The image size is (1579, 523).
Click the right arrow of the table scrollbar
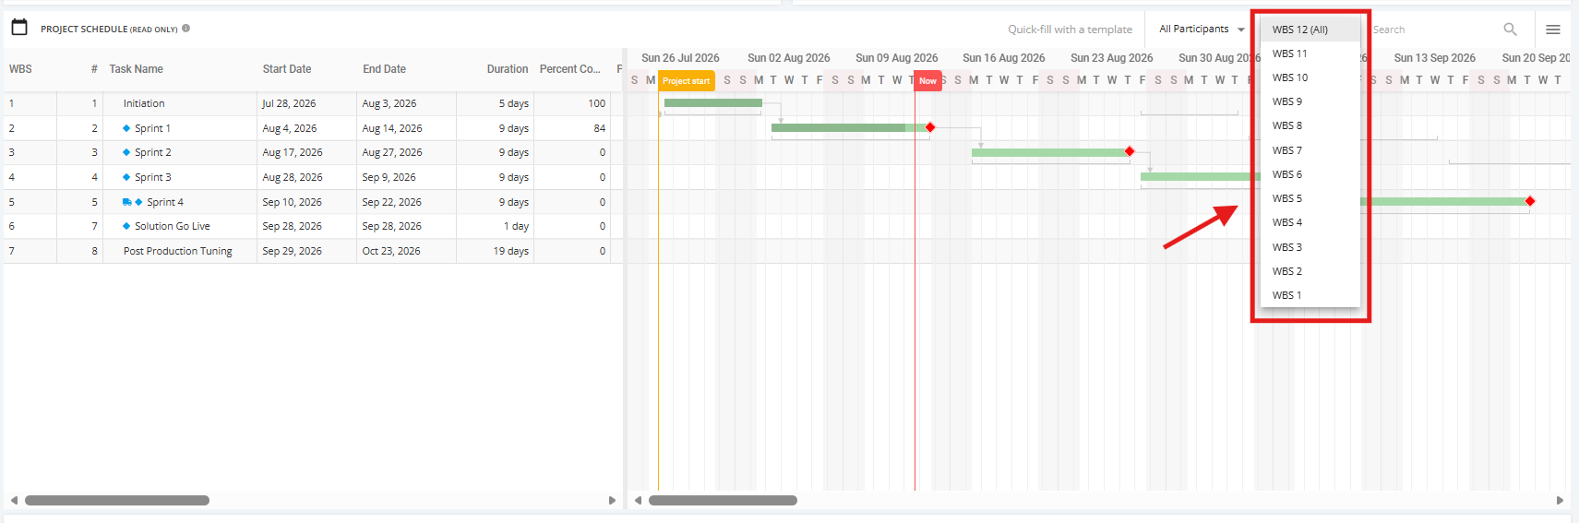click(x=612, y=500)
